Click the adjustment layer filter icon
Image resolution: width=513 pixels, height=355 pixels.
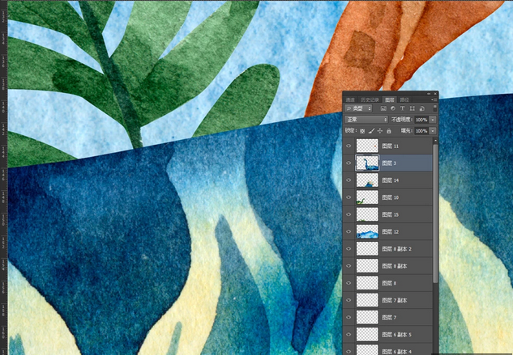coord(392,108)
